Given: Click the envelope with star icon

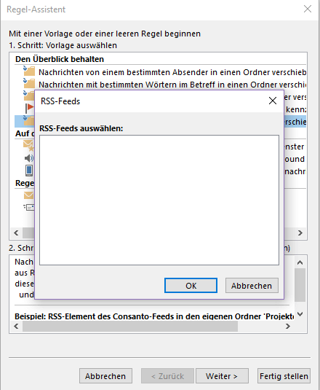Looking at the screenshot, I should coord(28,146).
